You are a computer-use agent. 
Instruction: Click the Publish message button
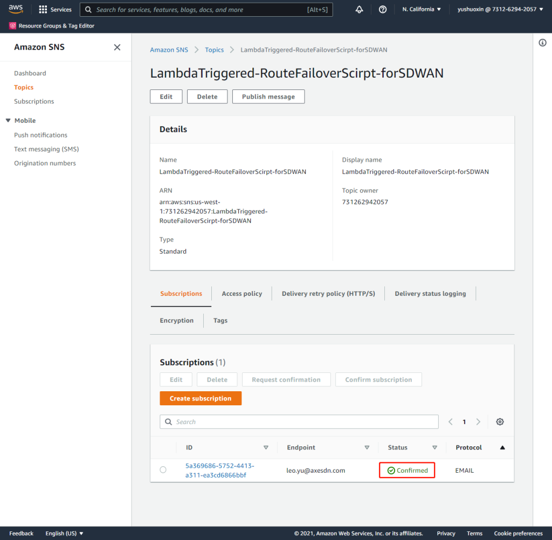268,96
